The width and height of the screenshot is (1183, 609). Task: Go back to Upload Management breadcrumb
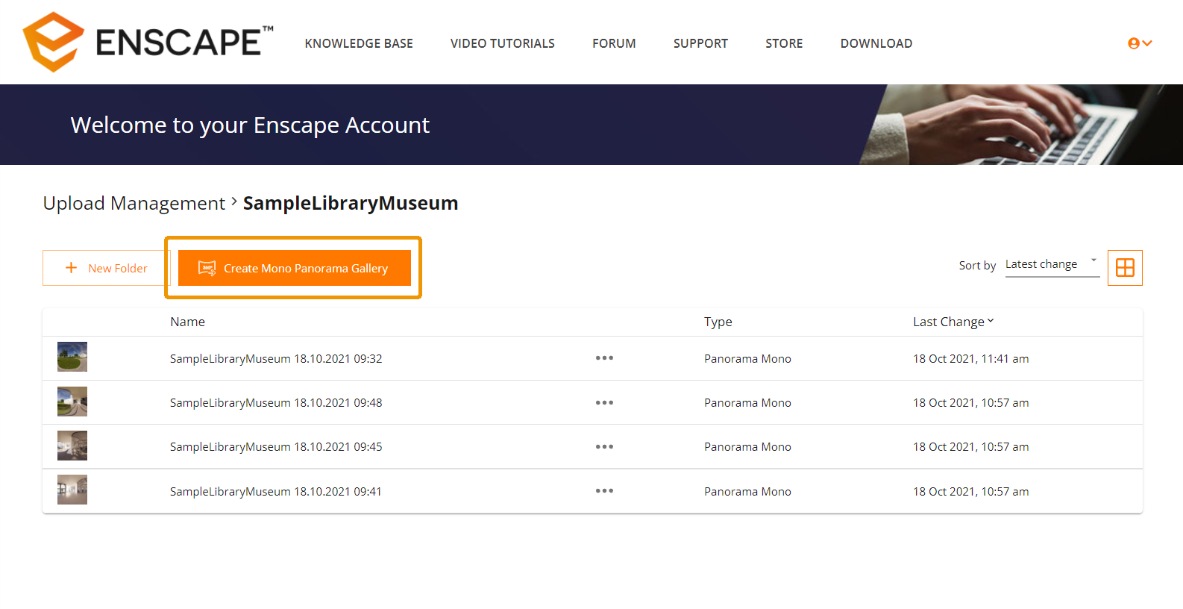pyautogui.click(x=134, y=203)
